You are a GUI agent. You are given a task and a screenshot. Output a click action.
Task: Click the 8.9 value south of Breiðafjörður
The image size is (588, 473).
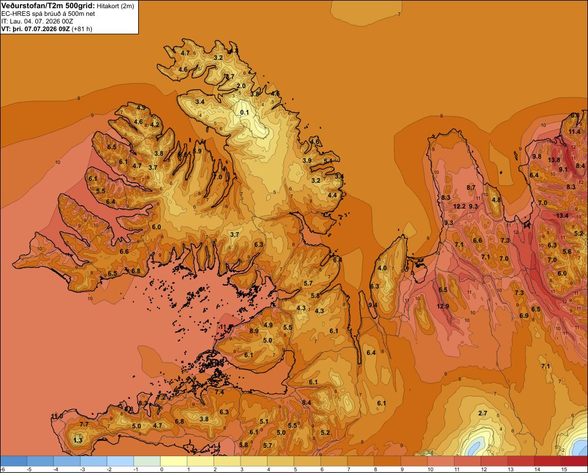coord(254,331)
